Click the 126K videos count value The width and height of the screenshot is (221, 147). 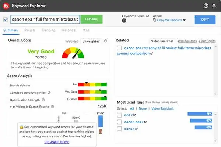click(x=102, y=106)
